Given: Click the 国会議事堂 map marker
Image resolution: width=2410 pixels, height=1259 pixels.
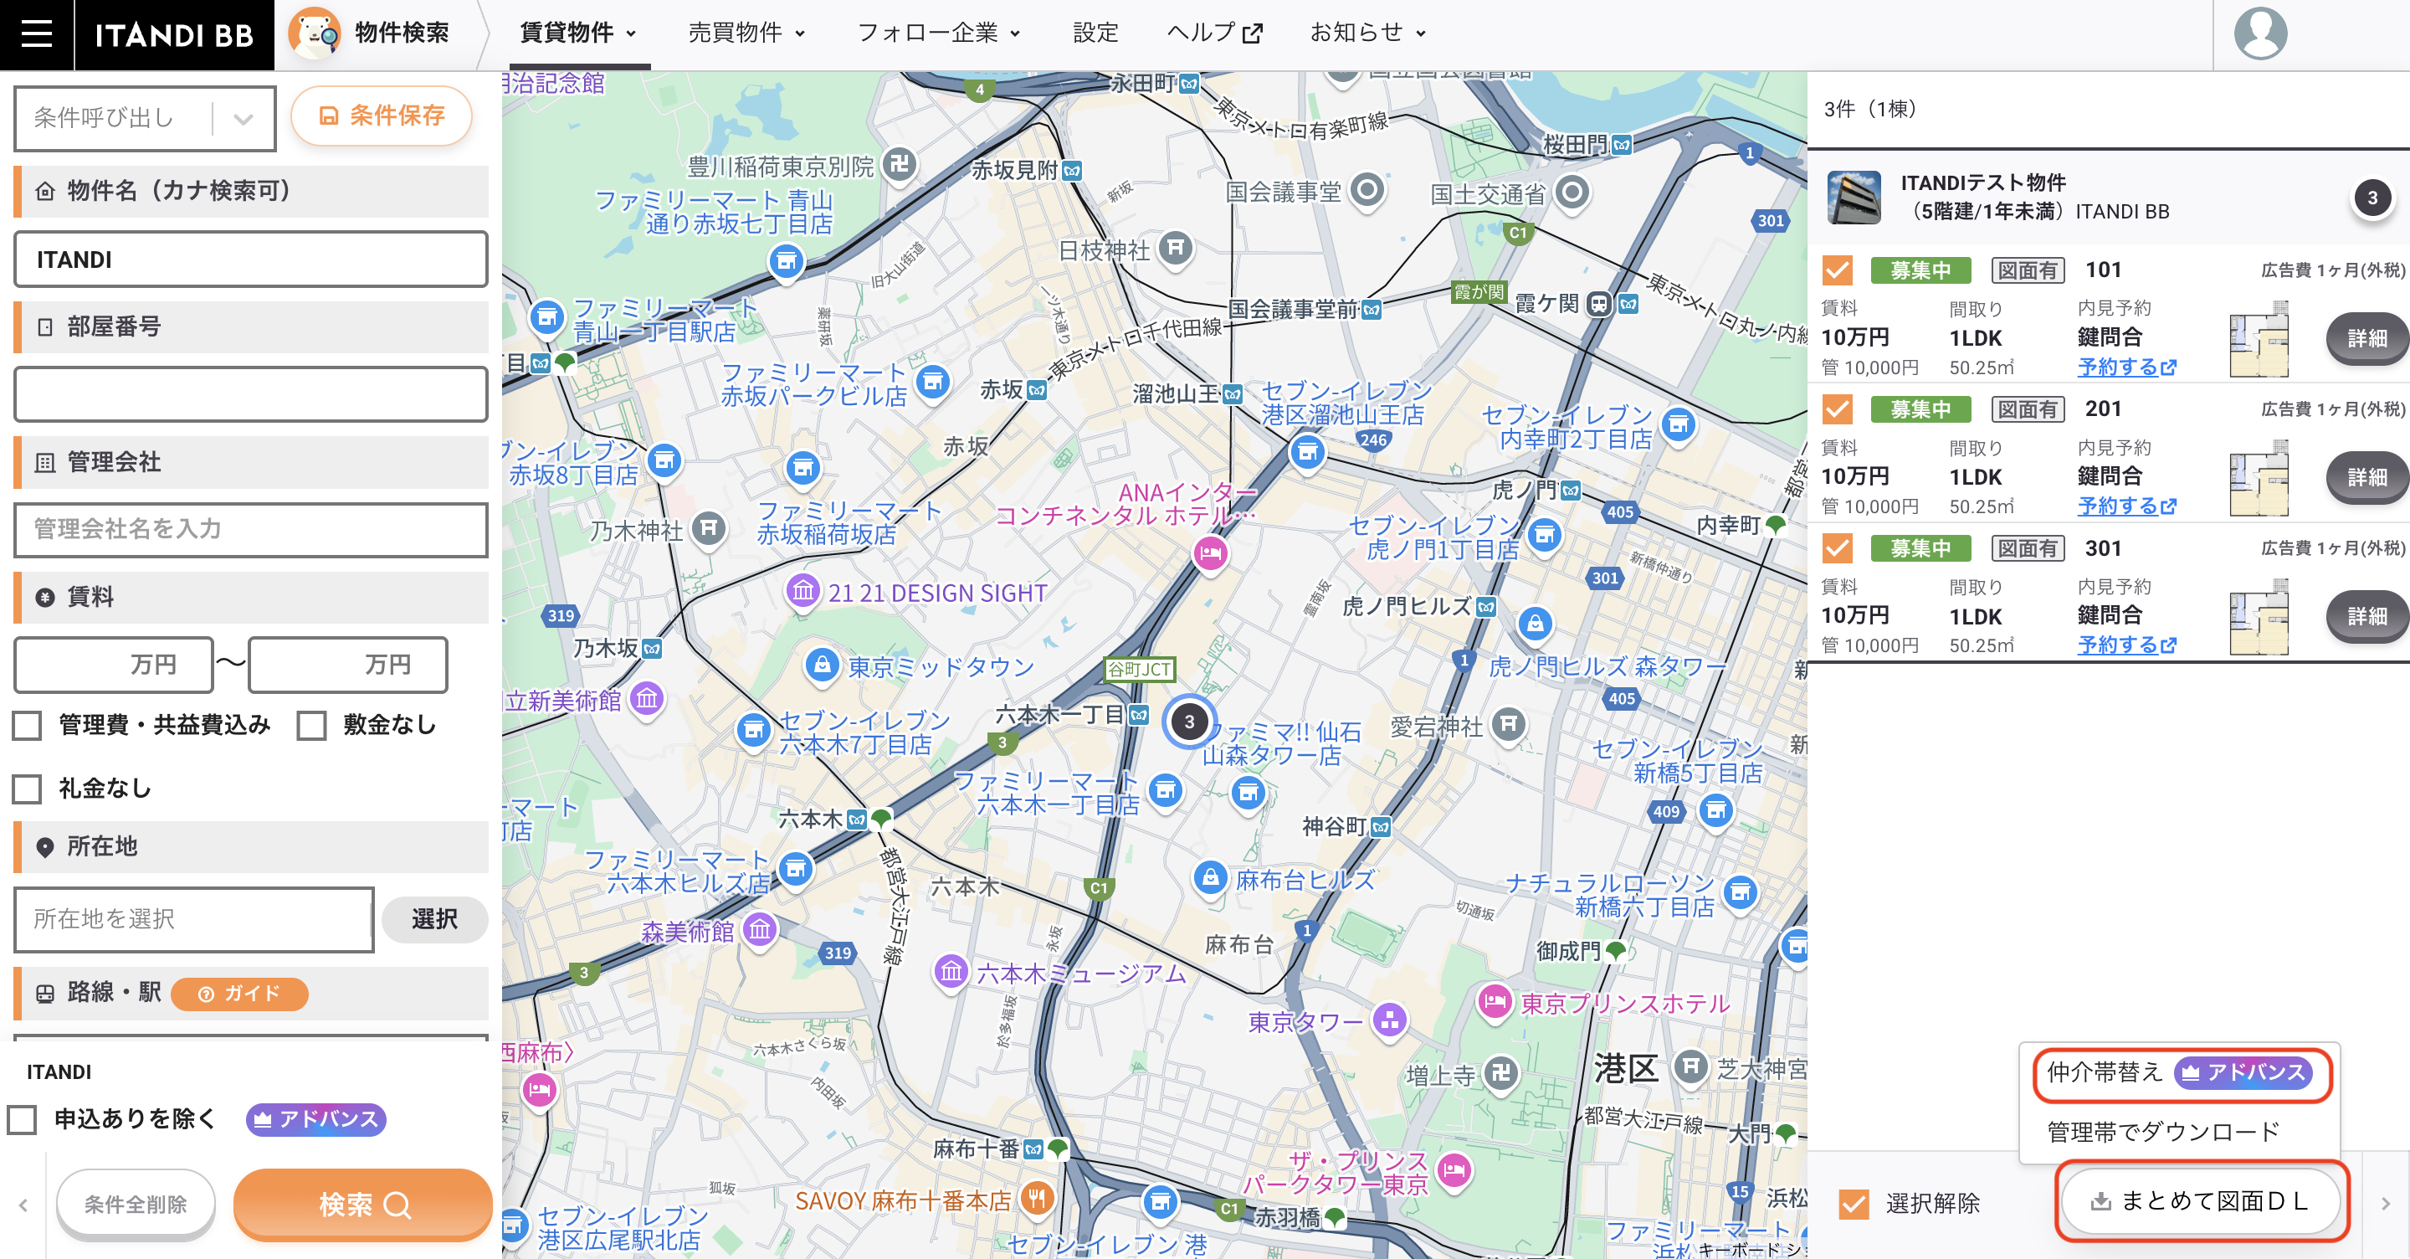Looking at the screenshot, I should [x=1367, y=191].
